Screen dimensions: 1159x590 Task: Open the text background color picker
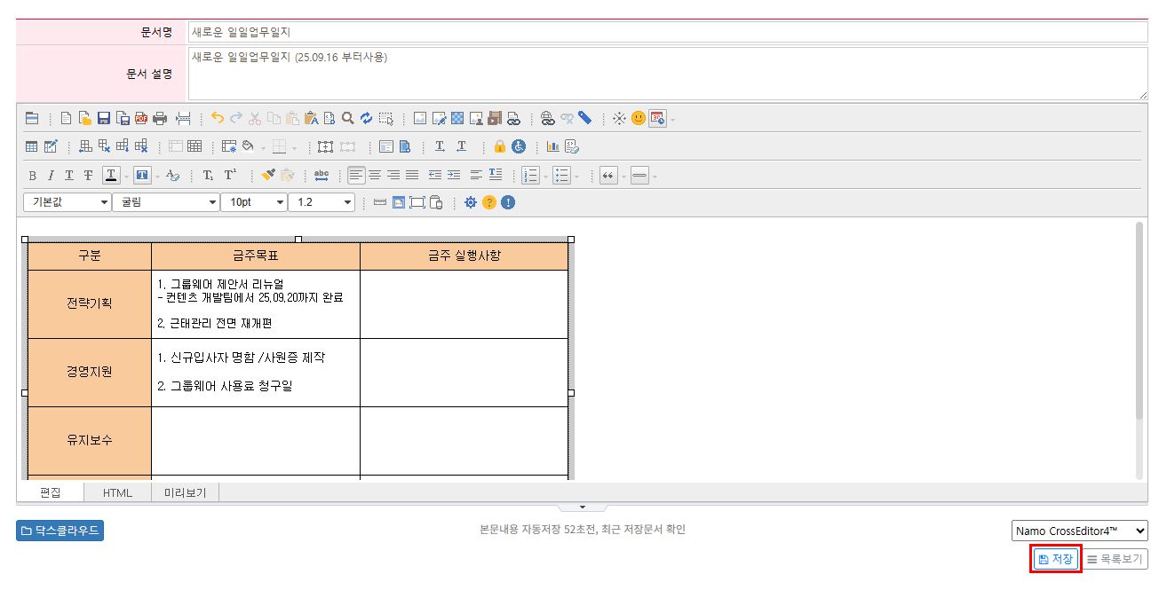tap(142, 176)
